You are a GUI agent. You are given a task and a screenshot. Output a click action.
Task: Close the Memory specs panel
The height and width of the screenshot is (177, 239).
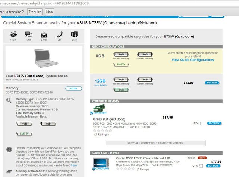[74, 88]
